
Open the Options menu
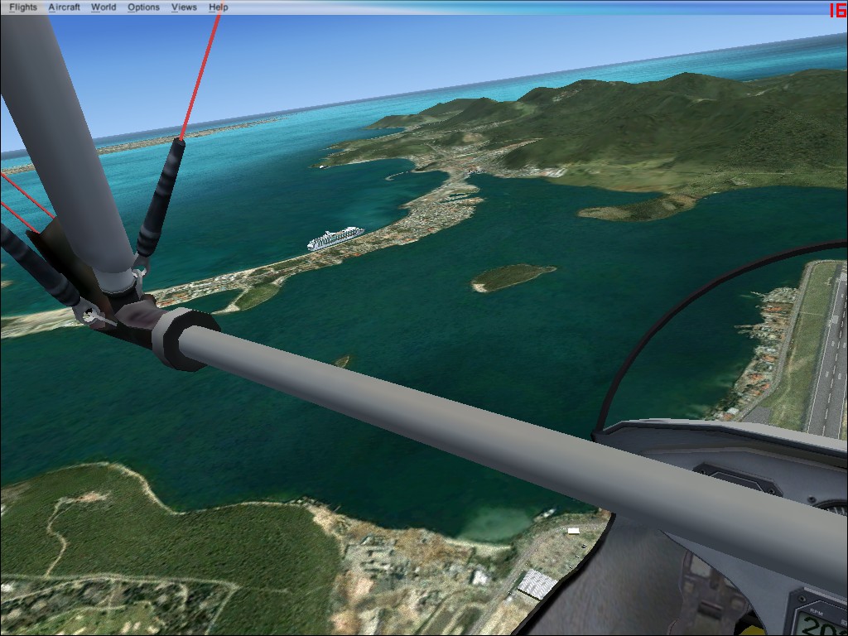pyautogui.click(x=143, y=7)
